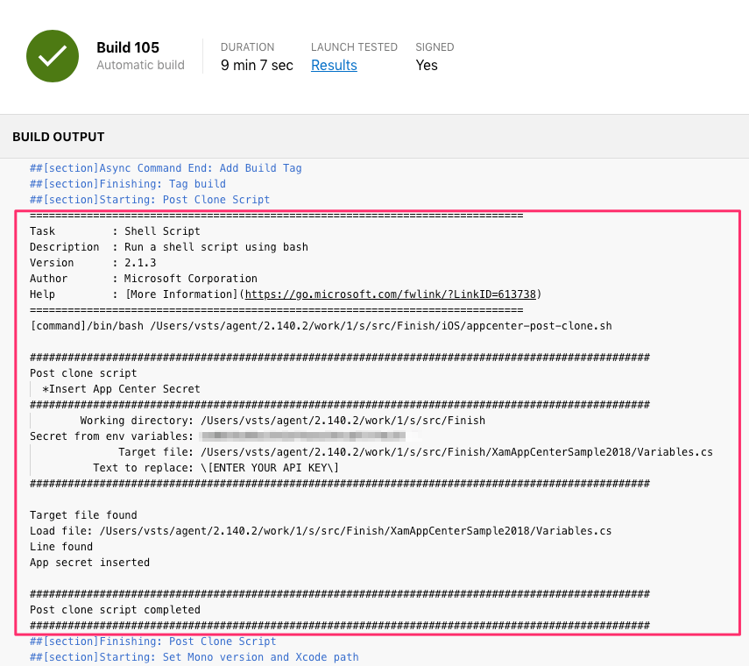The height and width of the screenshot is (666, 749).
Task: Click the green build success checkmark icon
Action: click(x=53, y=56)
